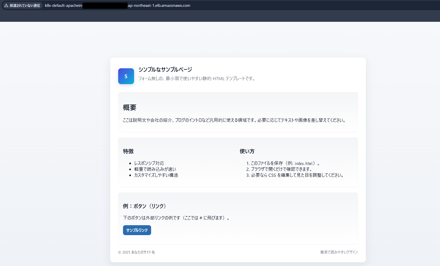Click the 使い方 section heading
Screen dimensions: 440x266
[247, 151]
